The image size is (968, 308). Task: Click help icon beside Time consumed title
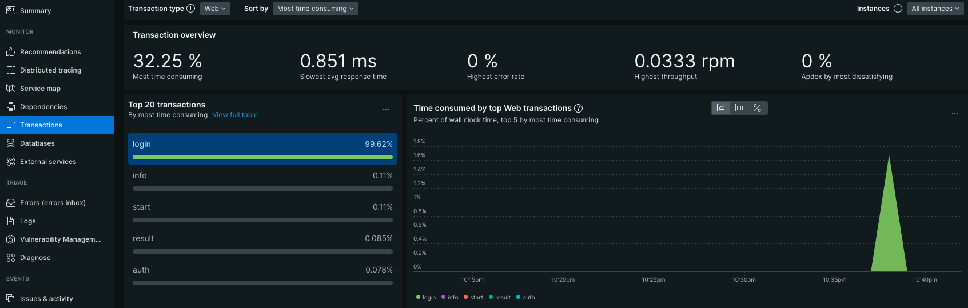579,108
